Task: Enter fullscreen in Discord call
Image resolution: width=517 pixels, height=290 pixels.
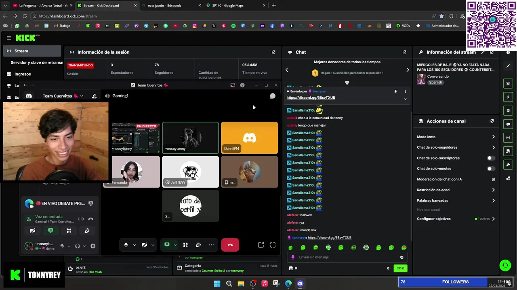Action: pos(273,245)
